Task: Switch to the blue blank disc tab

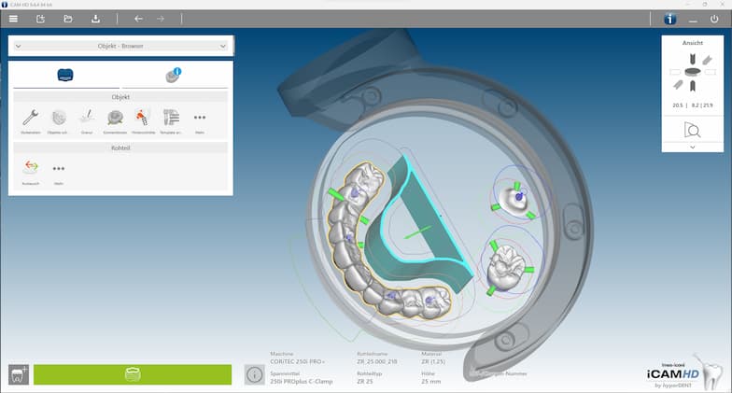Action: point(65,76)
